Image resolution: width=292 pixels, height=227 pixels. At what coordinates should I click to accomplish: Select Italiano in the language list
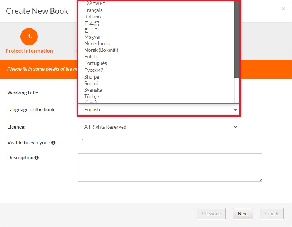pos(93,17)
